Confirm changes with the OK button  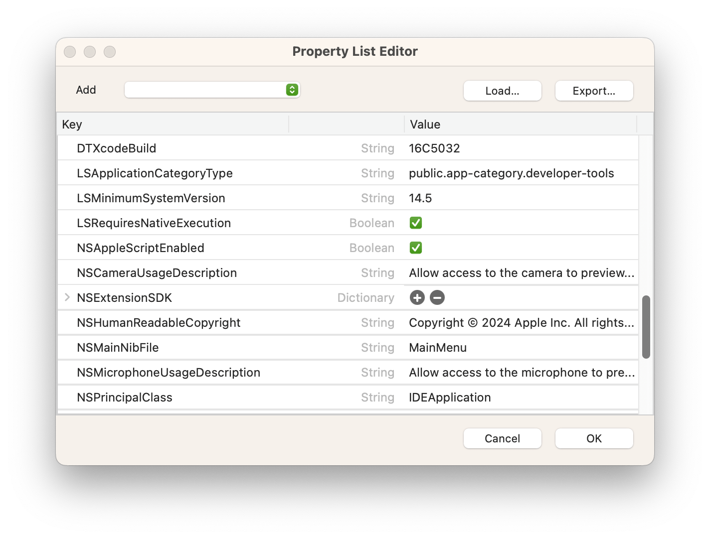[x=594, y=438]
